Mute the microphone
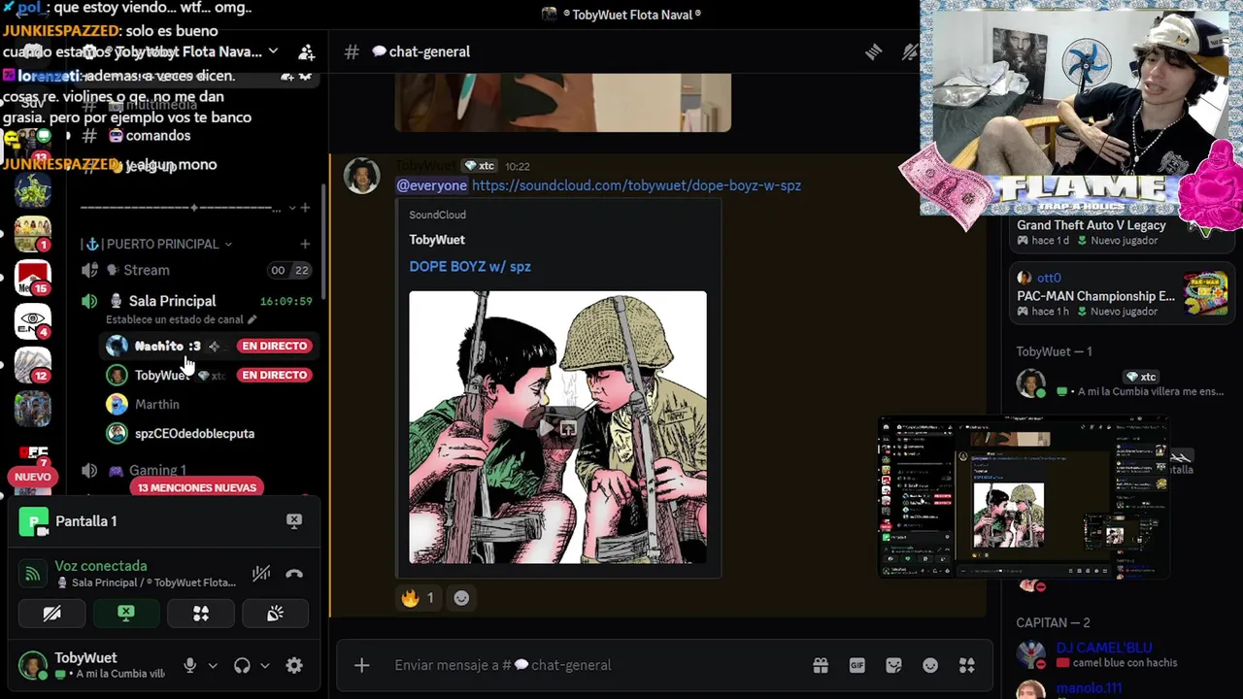The image size is (1243, 699). point(190,665)
